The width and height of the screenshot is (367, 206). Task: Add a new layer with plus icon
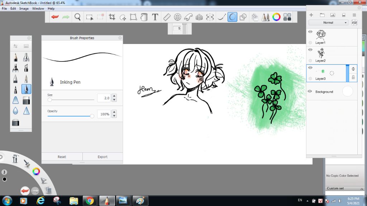click(311, 15)
